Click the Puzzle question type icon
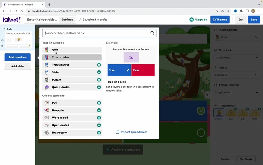263x165 pixels. [x=47, y=80]
